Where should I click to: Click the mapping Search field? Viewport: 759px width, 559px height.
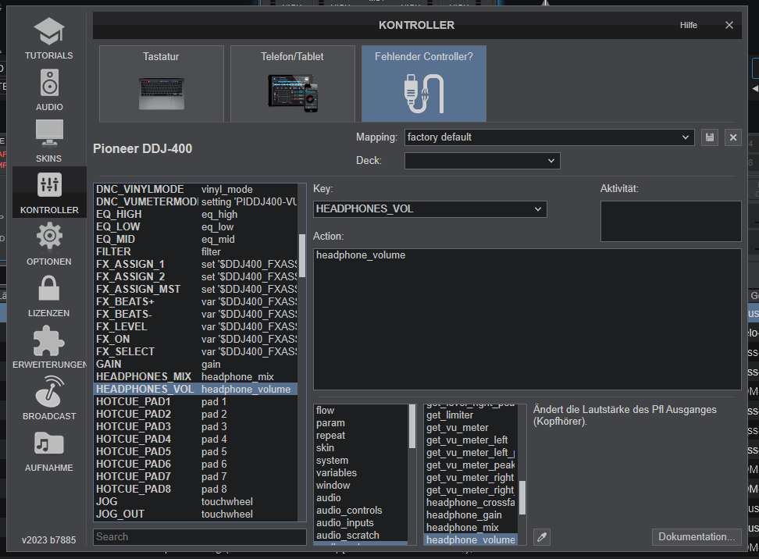199,537
